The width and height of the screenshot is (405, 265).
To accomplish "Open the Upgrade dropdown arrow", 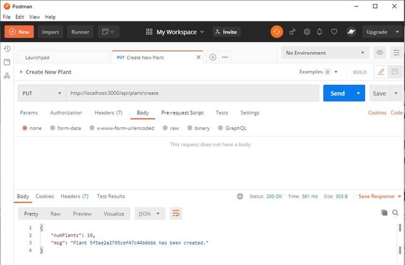I will [397, 32].
